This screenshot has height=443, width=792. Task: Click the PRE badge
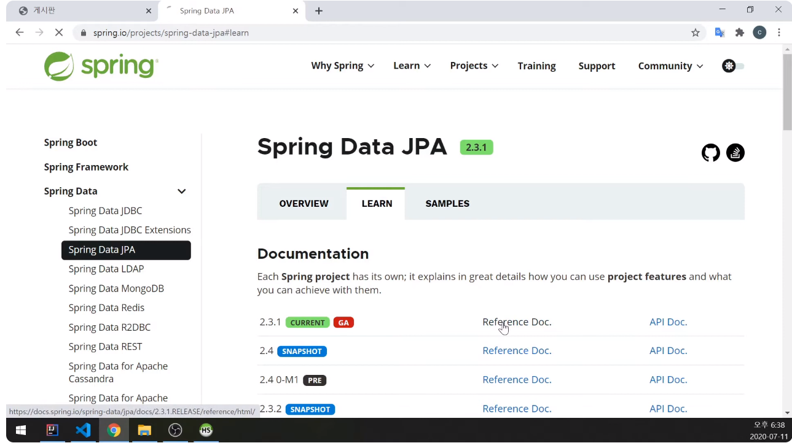click(315, 380)
